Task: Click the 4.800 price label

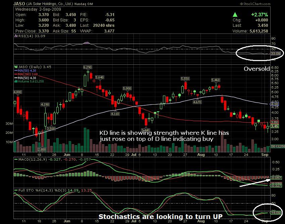Action: (x=17, y=92)
